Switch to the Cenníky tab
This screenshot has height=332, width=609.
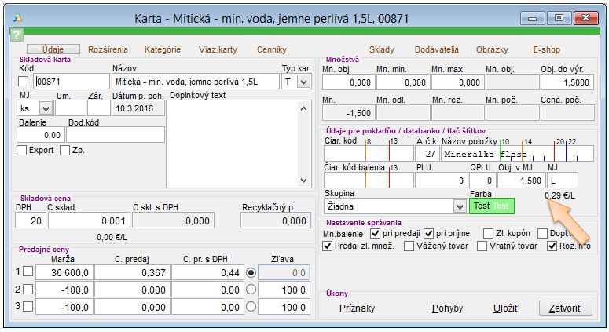tap(271, 49)
